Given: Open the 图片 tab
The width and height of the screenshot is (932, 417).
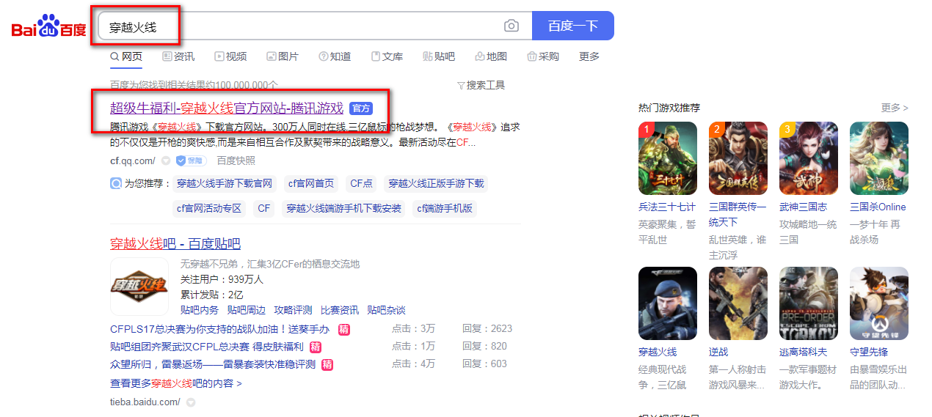Looking at the screenshot, I should pyautogui.click(x=283, y=56).
